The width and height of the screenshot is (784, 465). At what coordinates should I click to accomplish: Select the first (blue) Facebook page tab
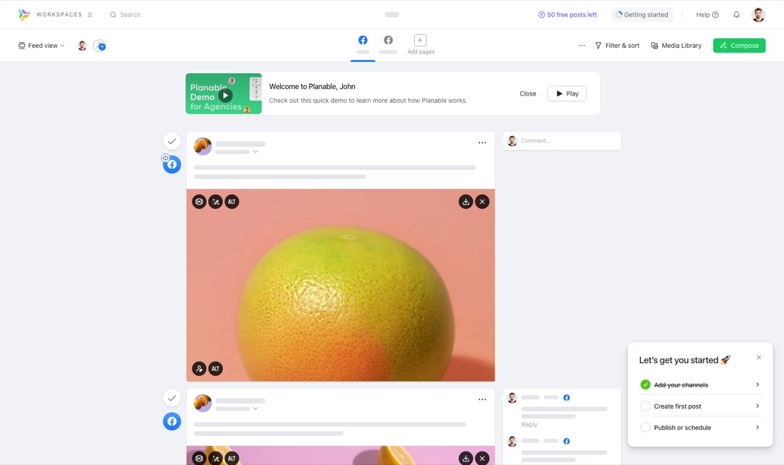(x=363, y=40)
